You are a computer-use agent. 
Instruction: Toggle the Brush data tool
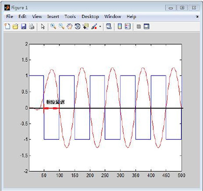[x=94, y=26]
